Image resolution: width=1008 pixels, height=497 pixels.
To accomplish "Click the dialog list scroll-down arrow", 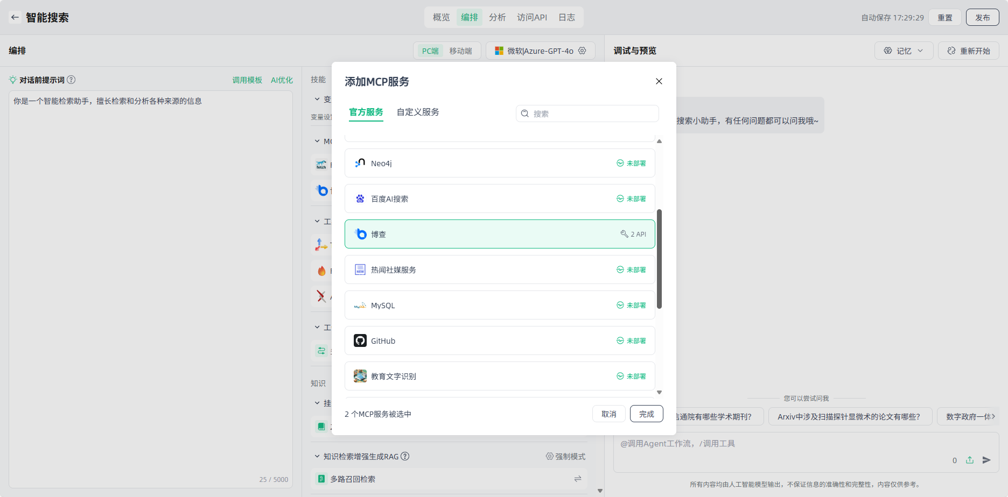I will click(659, 392).
